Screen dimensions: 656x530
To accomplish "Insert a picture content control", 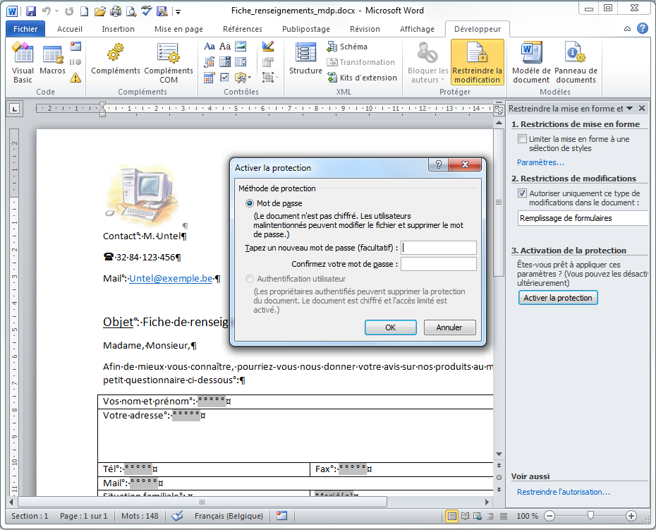I will click(241, 46).
